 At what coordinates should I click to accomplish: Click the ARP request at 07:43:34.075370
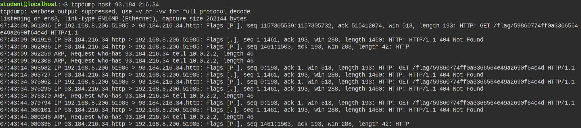click(x=127, y=96)
